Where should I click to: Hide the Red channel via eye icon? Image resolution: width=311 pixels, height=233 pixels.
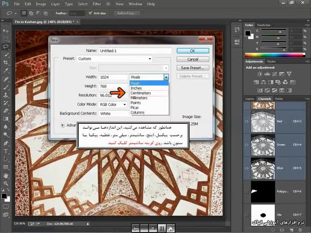pyautogui.click(x=247, y=122)
